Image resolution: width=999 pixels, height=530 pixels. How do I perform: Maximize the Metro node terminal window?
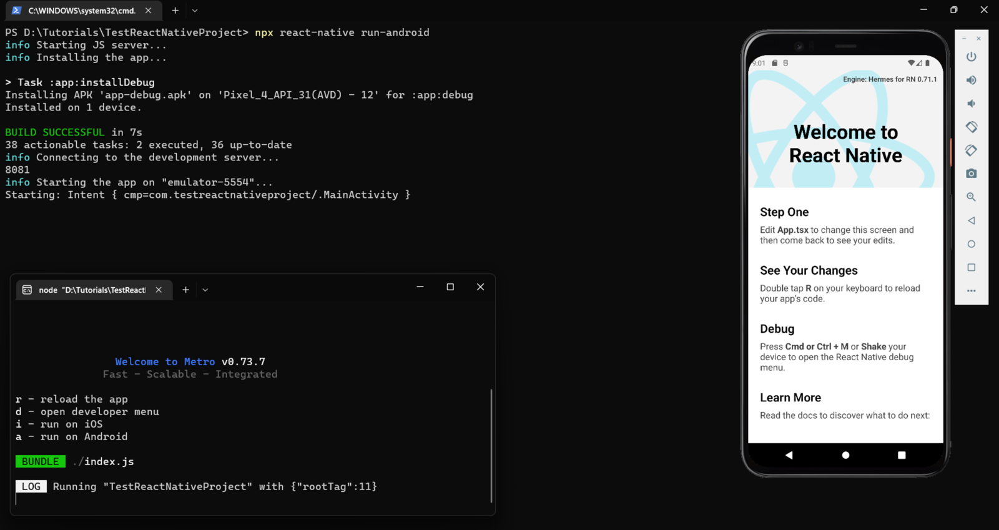(x=450, y=287)
